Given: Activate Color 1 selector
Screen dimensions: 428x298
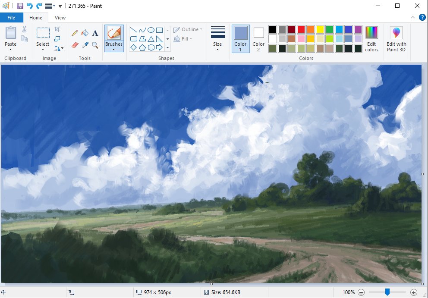Looking at the screenshot, I should click(x=240, y=39).
